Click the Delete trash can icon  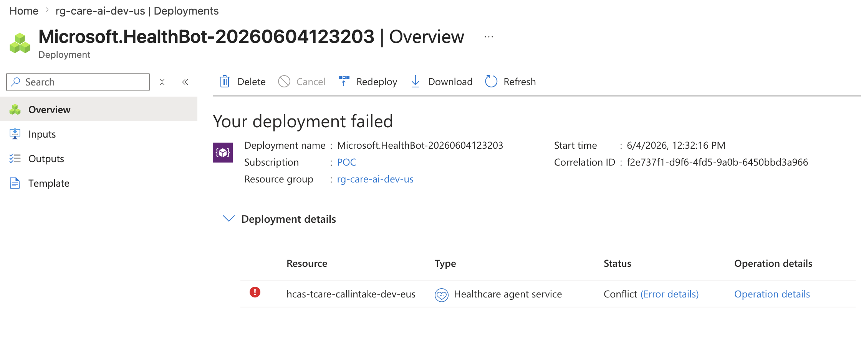225,82
